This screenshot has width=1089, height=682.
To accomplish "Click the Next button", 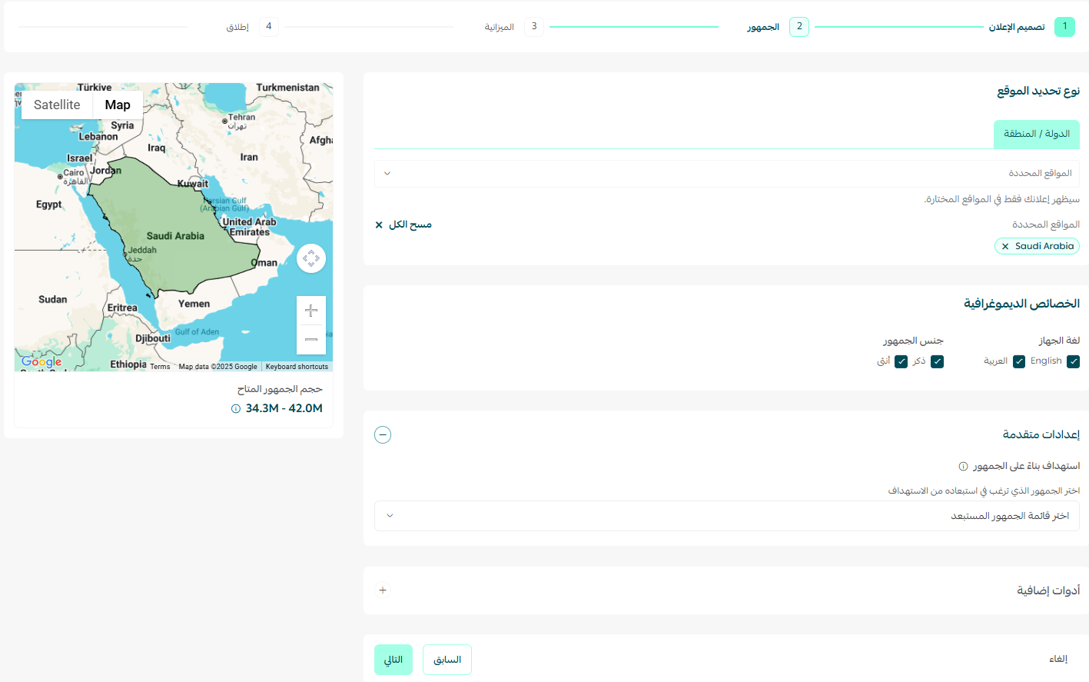I will click(393, 660).
